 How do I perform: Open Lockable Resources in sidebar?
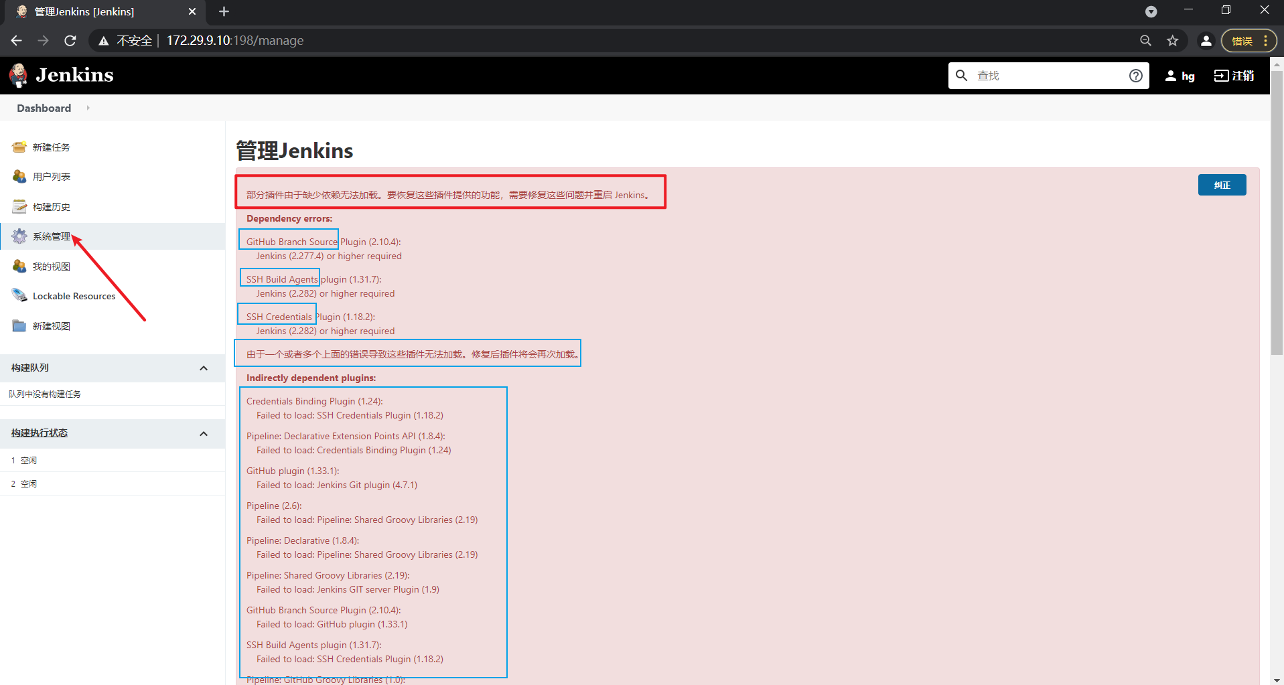74,296
